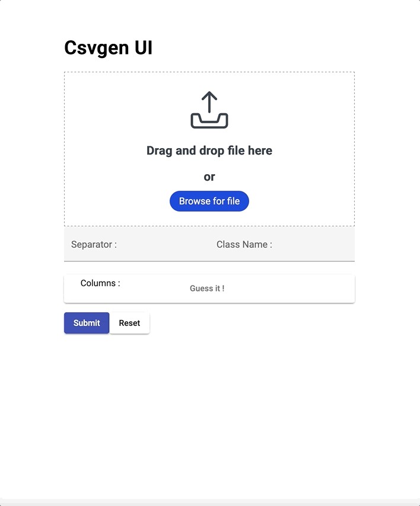Click the underline beneath the Separator row
This screenshot has width=420, height=506.
pyautogui.click(x=136, y=261)
